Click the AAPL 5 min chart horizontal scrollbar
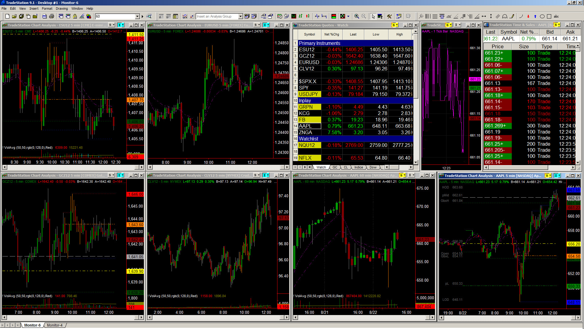 [x=510, y=318]
